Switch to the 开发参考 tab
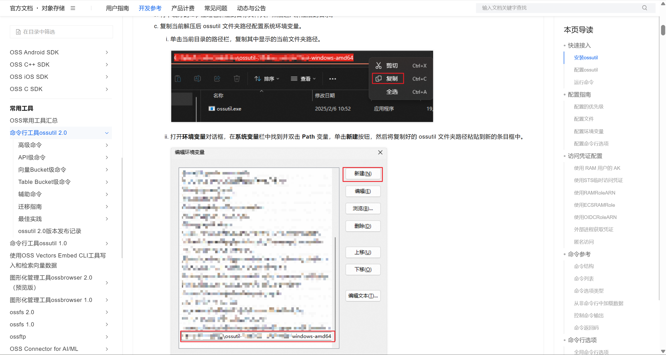This screenshot has width=666, height=355. tap(150, 8)
